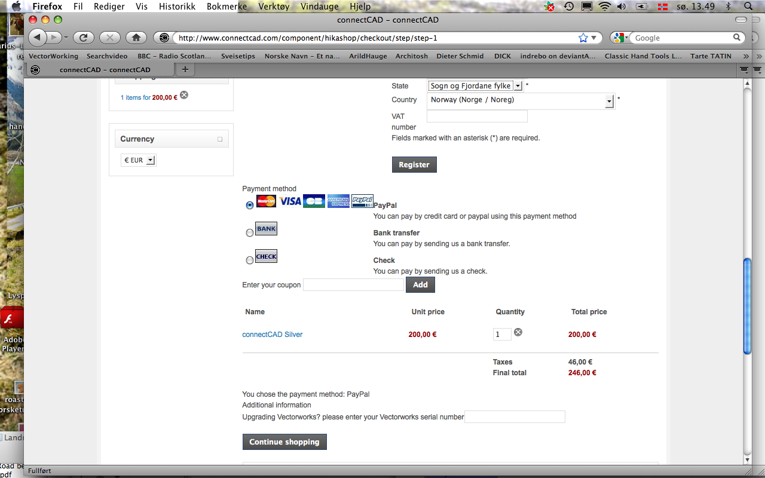Open the EUR currency dropdown

pyautogui.click(x=139, y=160)
